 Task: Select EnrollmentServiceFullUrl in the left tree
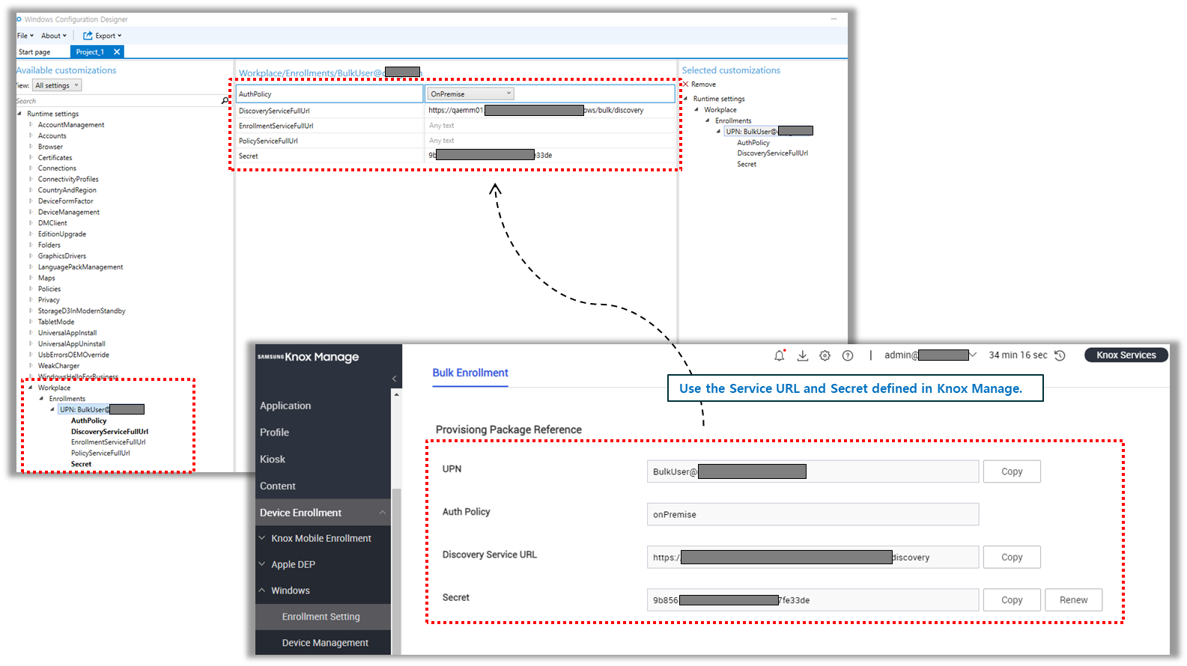click(108, 442)
